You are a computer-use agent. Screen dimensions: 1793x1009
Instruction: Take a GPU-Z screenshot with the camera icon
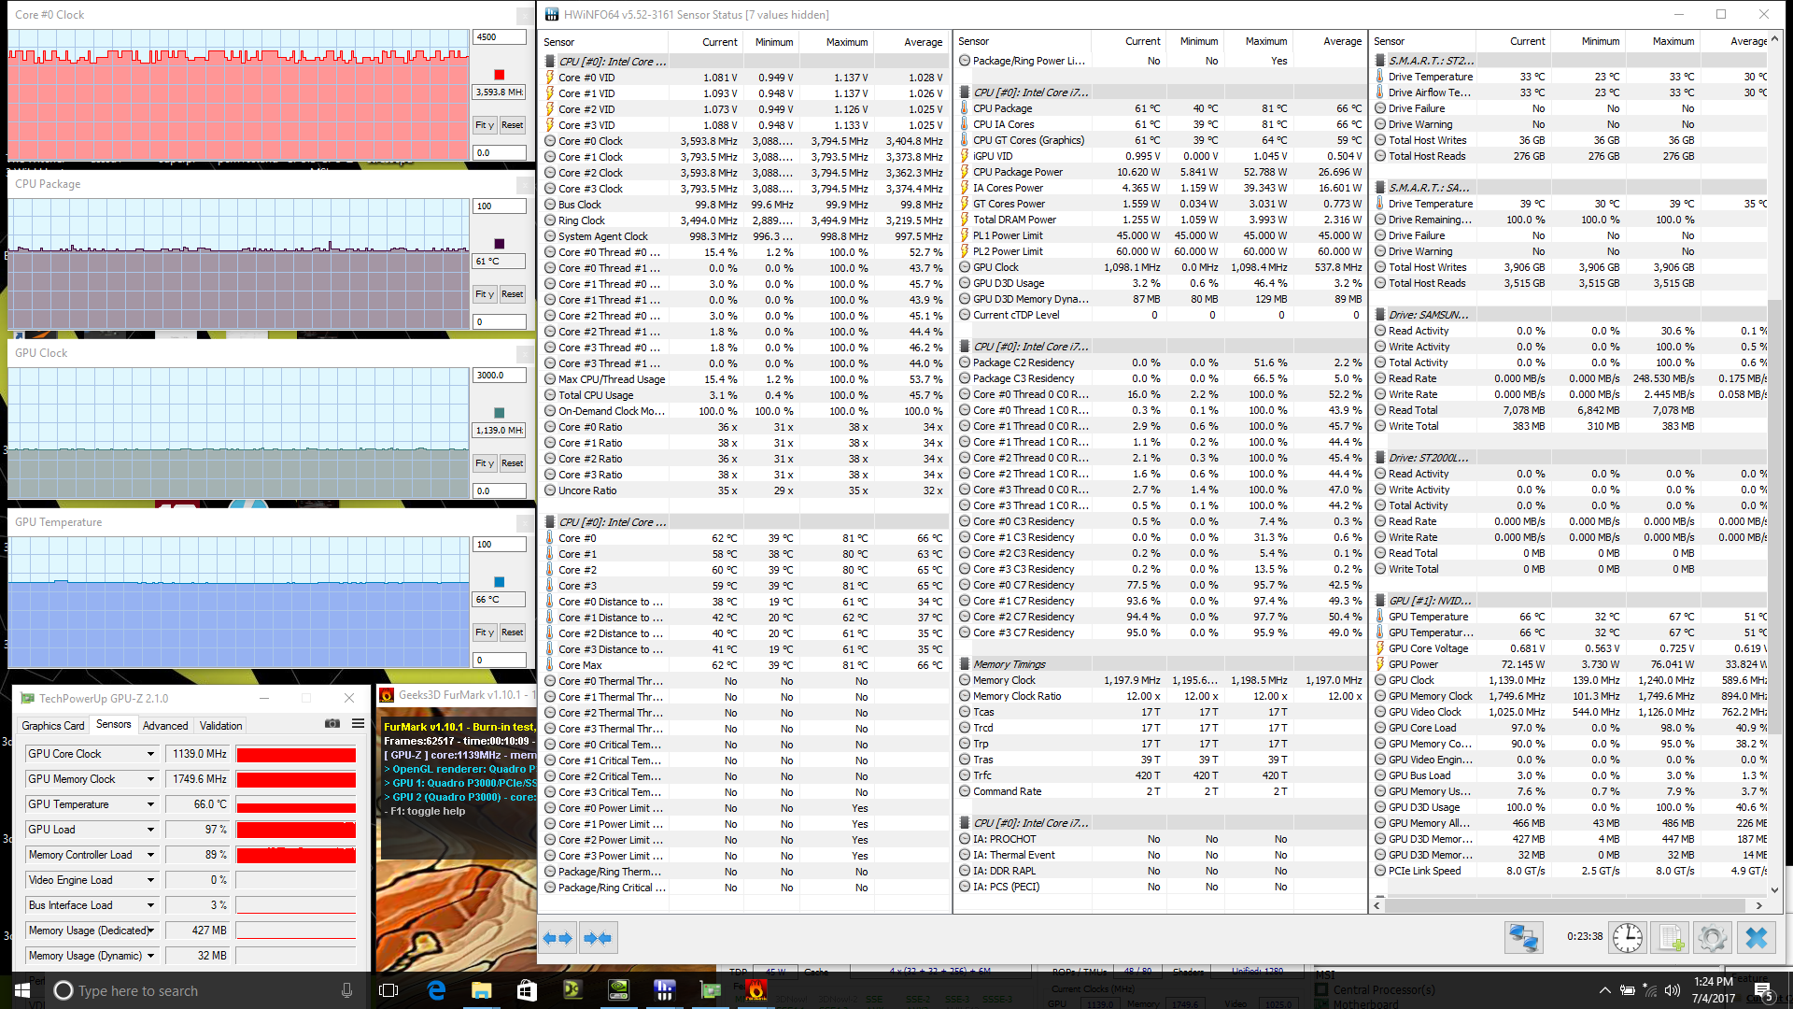point(332,724)
